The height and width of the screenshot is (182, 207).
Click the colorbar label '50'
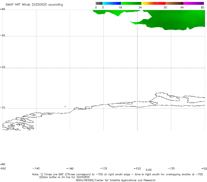point(165,7)
